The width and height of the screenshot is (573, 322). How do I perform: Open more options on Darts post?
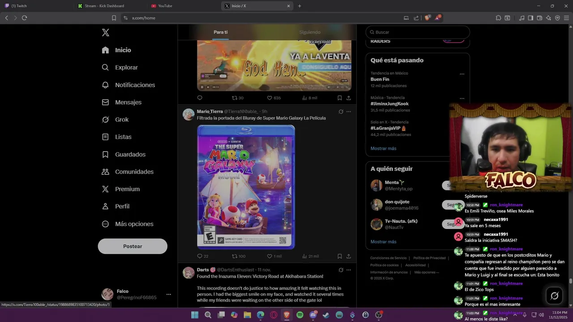(x=349, y=270)
